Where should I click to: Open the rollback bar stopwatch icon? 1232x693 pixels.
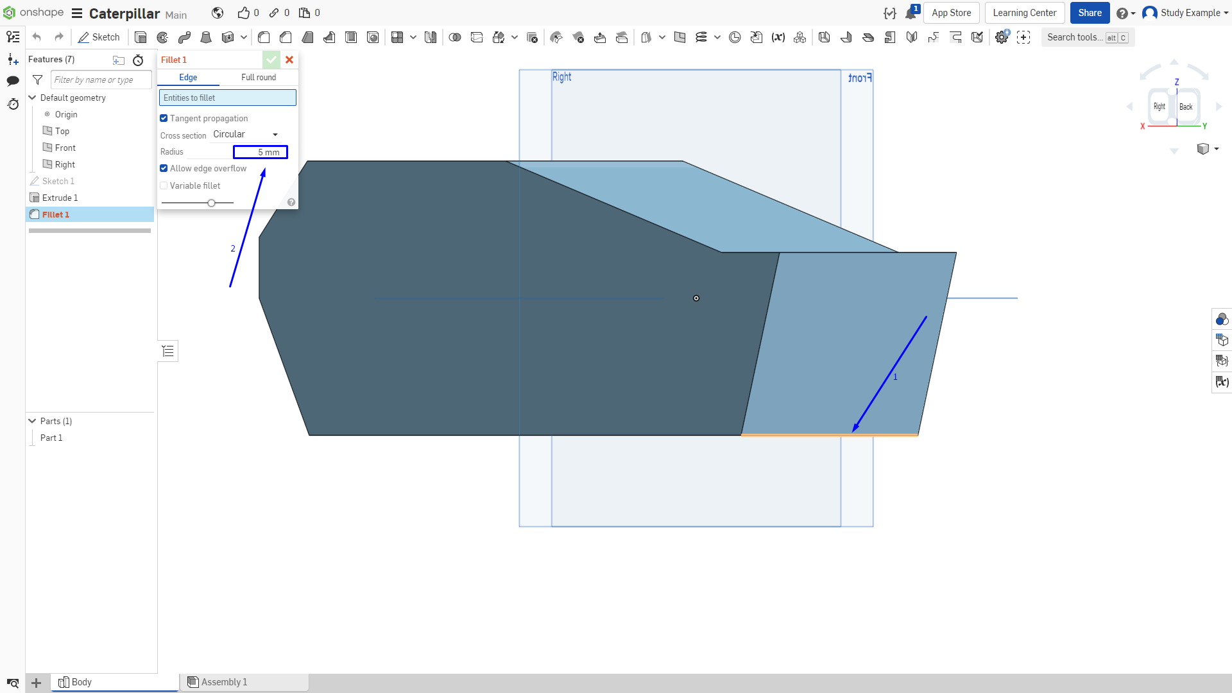pos(138,60)
